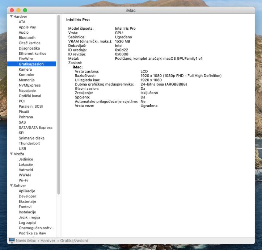Click 24-bitna boja (ARGB8888) value
262x250 pixels.
coord(164,84)
